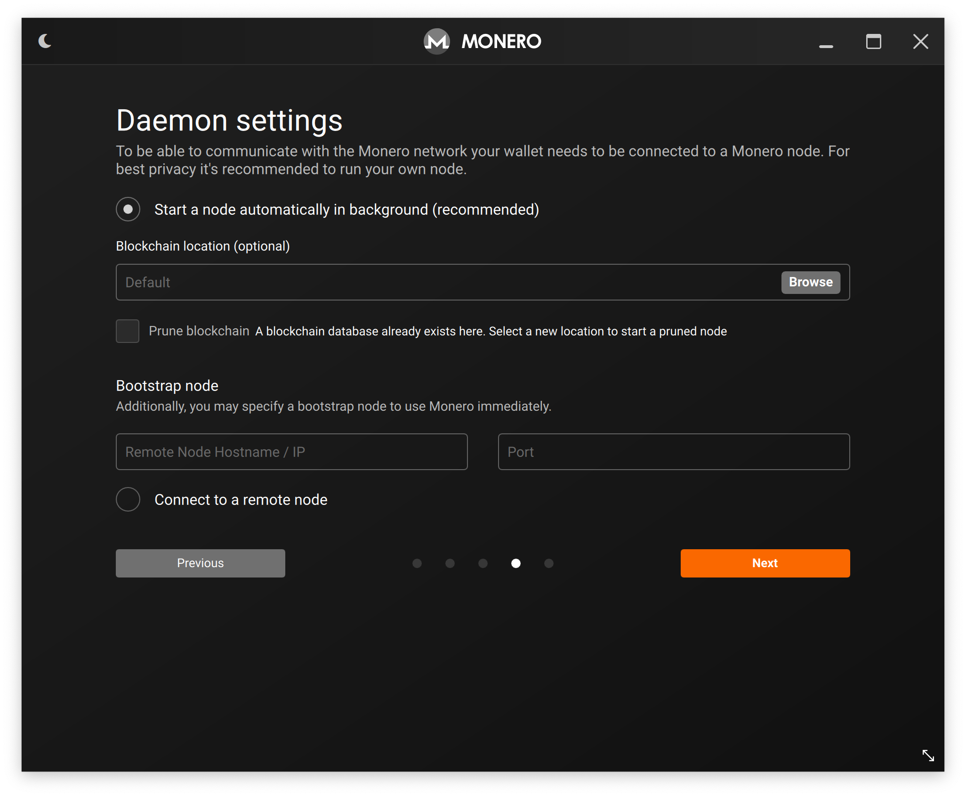Click the Port number input field
The height and width of the screenshot is (797, 966).
(672, 451)
